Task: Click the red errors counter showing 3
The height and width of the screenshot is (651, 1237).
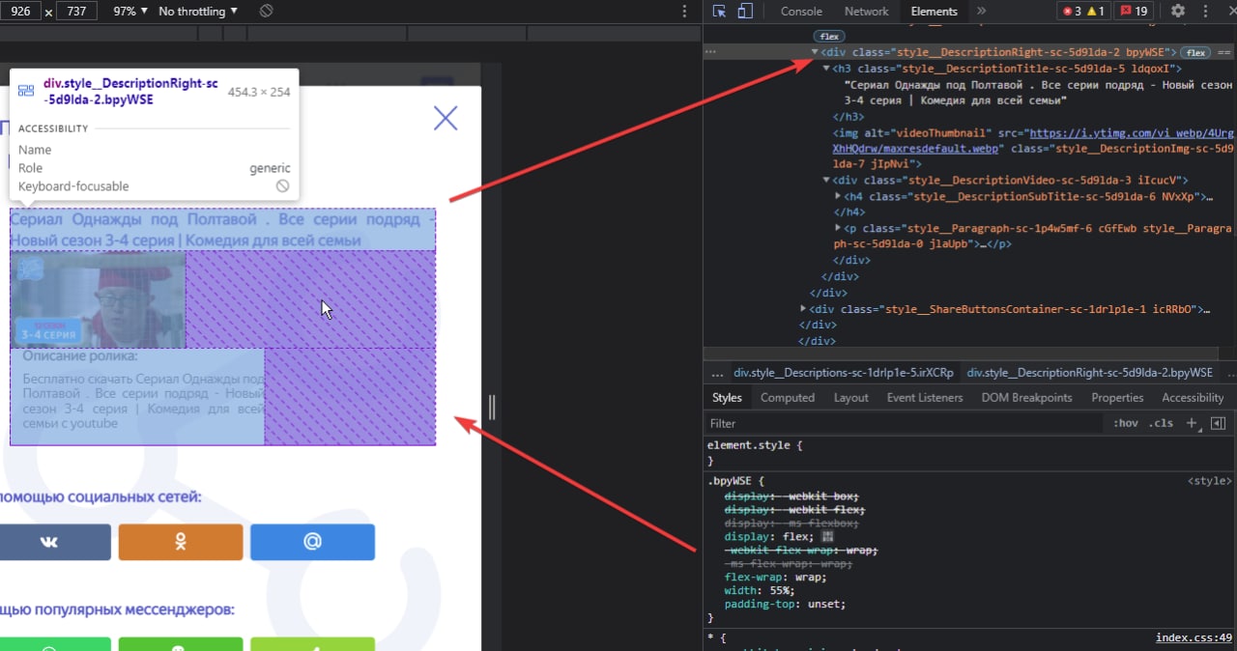Action: tap(1072, 12)
